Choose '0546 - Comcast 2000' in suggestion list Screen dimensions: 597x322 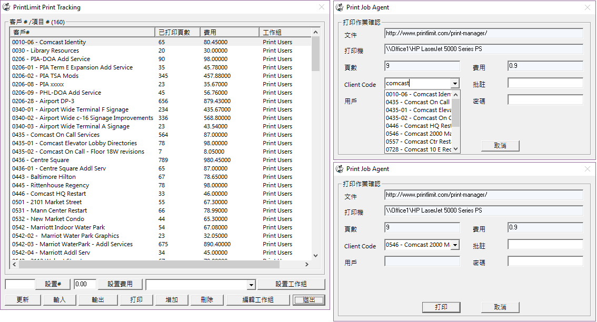419,134
